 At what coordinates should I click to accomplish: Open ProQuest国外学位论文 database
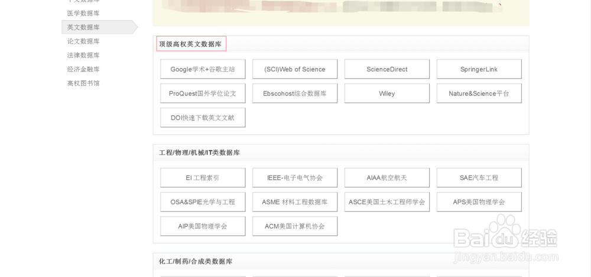pos(203,94)
